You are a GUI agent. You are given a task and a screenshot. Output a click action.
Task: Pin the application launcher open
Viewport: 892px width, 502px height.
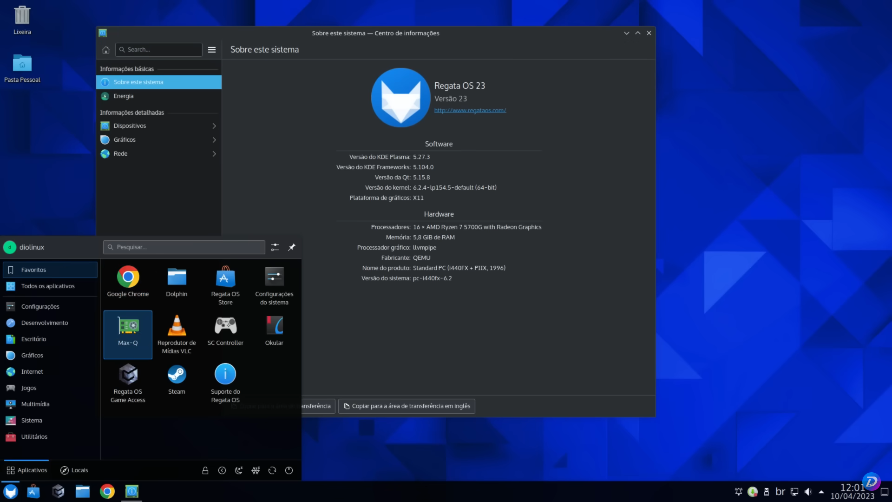(x=292, y=247)
